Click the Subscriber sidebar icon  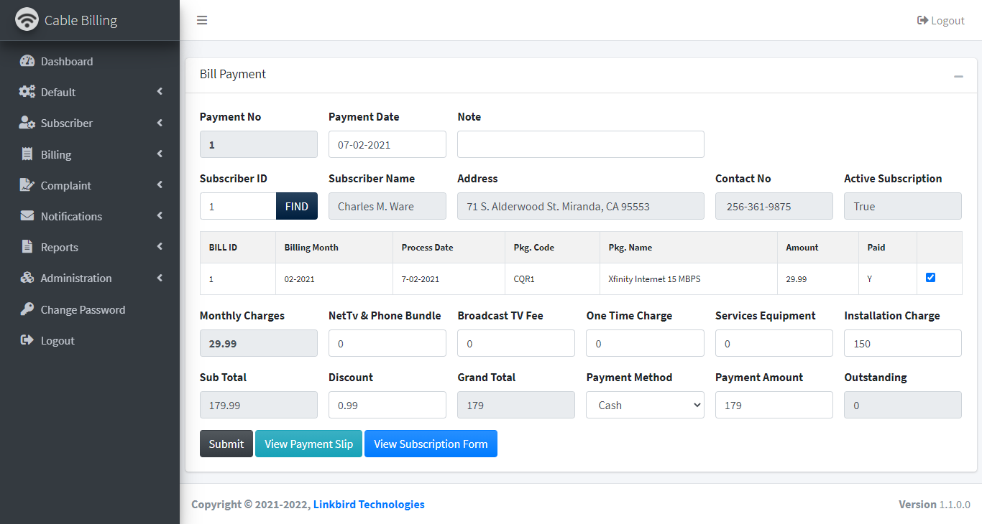click(x=27, y=123)
